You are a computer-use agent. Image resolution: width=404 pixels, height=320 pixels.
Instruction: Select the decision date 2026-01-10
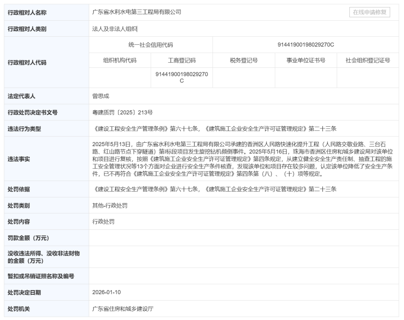106,292
